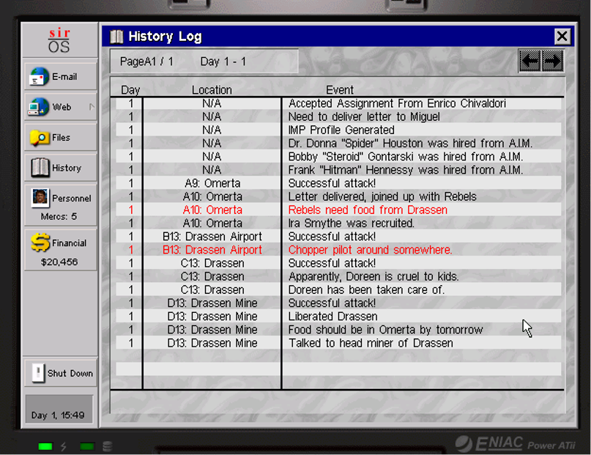591x455 pixels.
Task: Click the A9: Omerta location cell
Action: tap(212, 183)
